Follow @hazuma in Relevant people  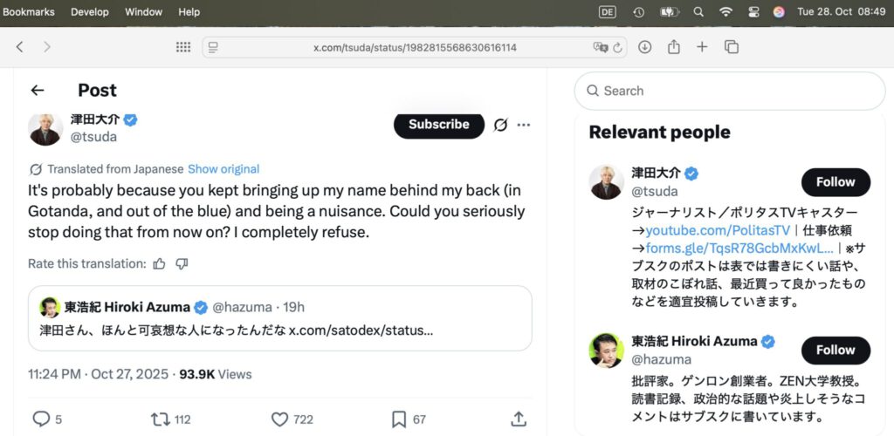click(836, 351)
